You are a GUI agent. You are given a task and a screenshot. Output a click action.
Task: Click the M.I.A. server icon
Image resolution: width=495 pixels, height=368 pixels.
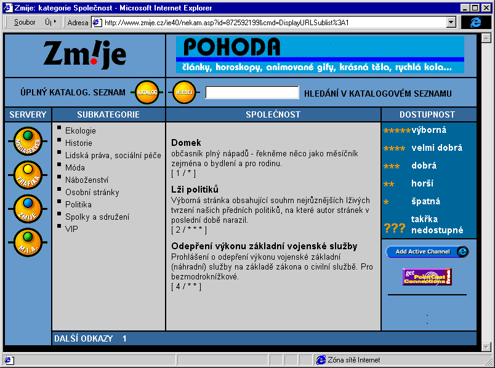[28, 242]
